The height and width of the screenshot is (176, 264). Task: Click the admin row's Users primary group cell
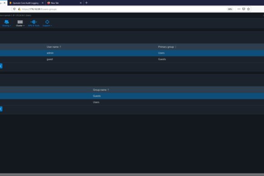[x=161, y=53]
